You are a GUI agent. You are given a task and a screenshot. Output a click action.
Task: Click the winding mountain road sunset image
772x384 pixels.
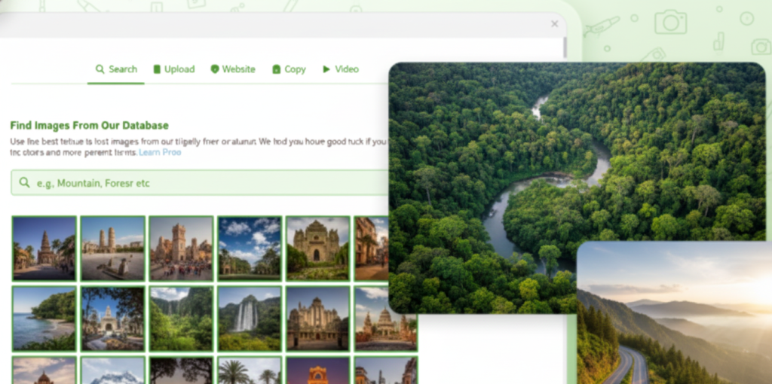[675, 316]
